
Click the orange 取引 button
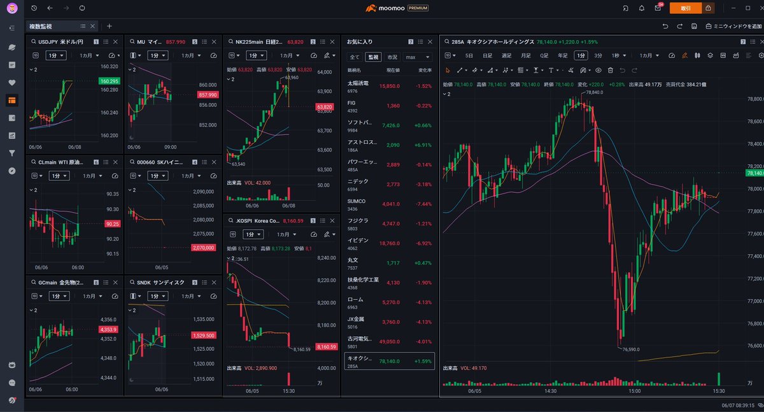click(x=686, y=8)
